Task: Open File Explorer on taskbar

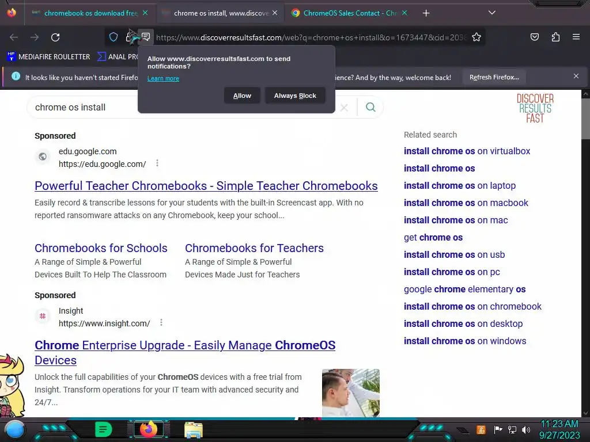Action: click(x=194, y=430)
